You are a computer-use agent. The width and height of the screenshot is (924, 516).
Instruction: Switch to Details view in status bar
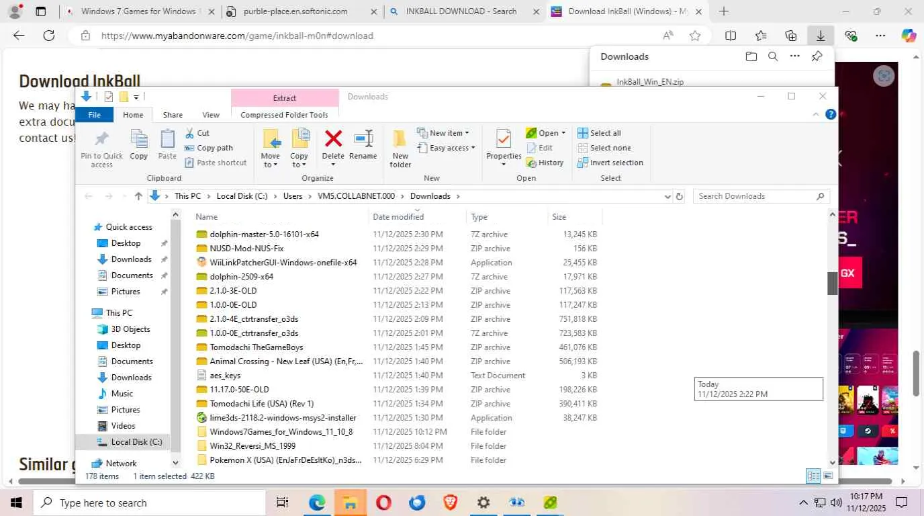(x=813, y=476)
